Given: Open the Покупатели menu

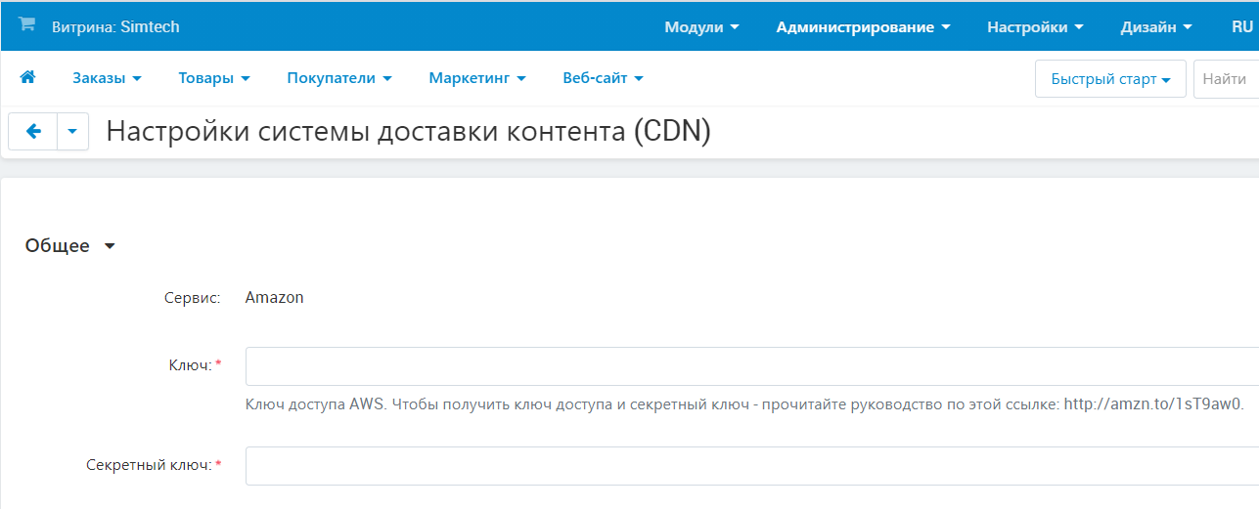Looking at the screenshot, I should click(x=338, y=78).
